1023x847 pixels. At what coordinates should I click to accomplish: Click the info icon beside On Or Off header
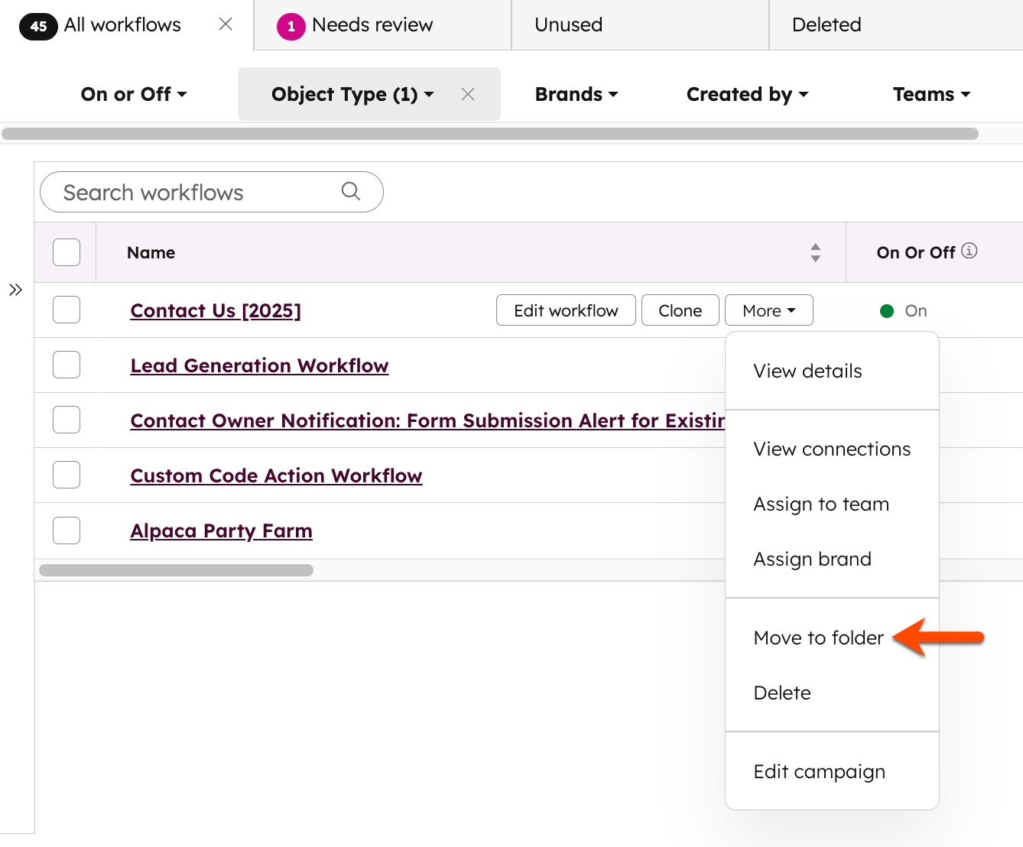[970, 250]
